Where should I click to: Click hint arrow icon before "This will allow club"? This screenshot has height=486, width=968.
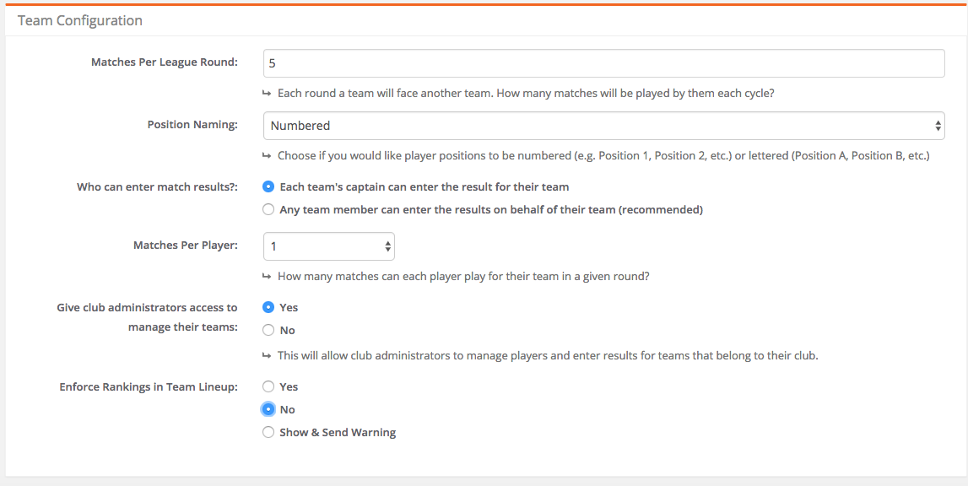pos(267,356)
